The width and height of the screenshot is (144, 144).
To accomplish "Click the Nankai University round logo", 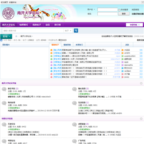I will [8, 13].
